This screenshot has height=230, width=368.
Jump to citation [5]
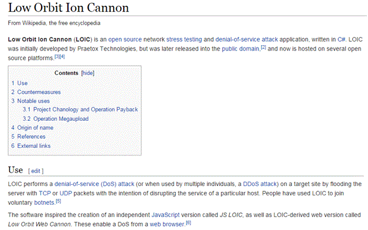coord(59,201)
